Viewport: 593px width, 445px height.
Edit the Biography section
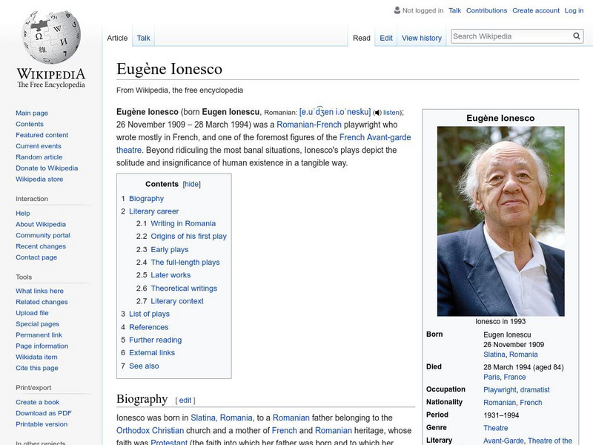(185, 400)
